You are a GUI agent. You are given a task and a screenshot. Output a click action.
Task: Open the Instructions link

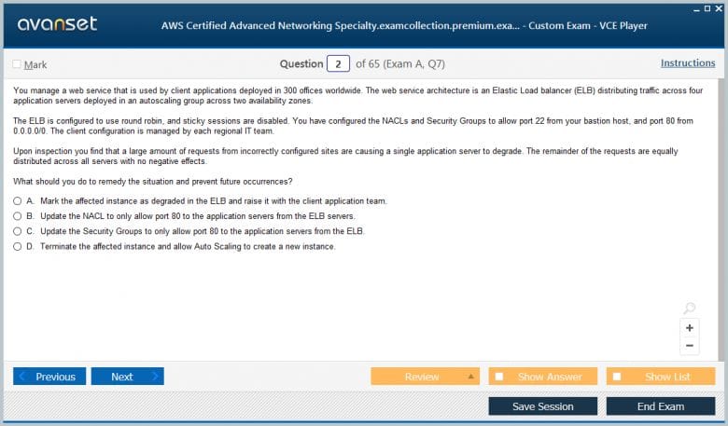tap(688, 63)
